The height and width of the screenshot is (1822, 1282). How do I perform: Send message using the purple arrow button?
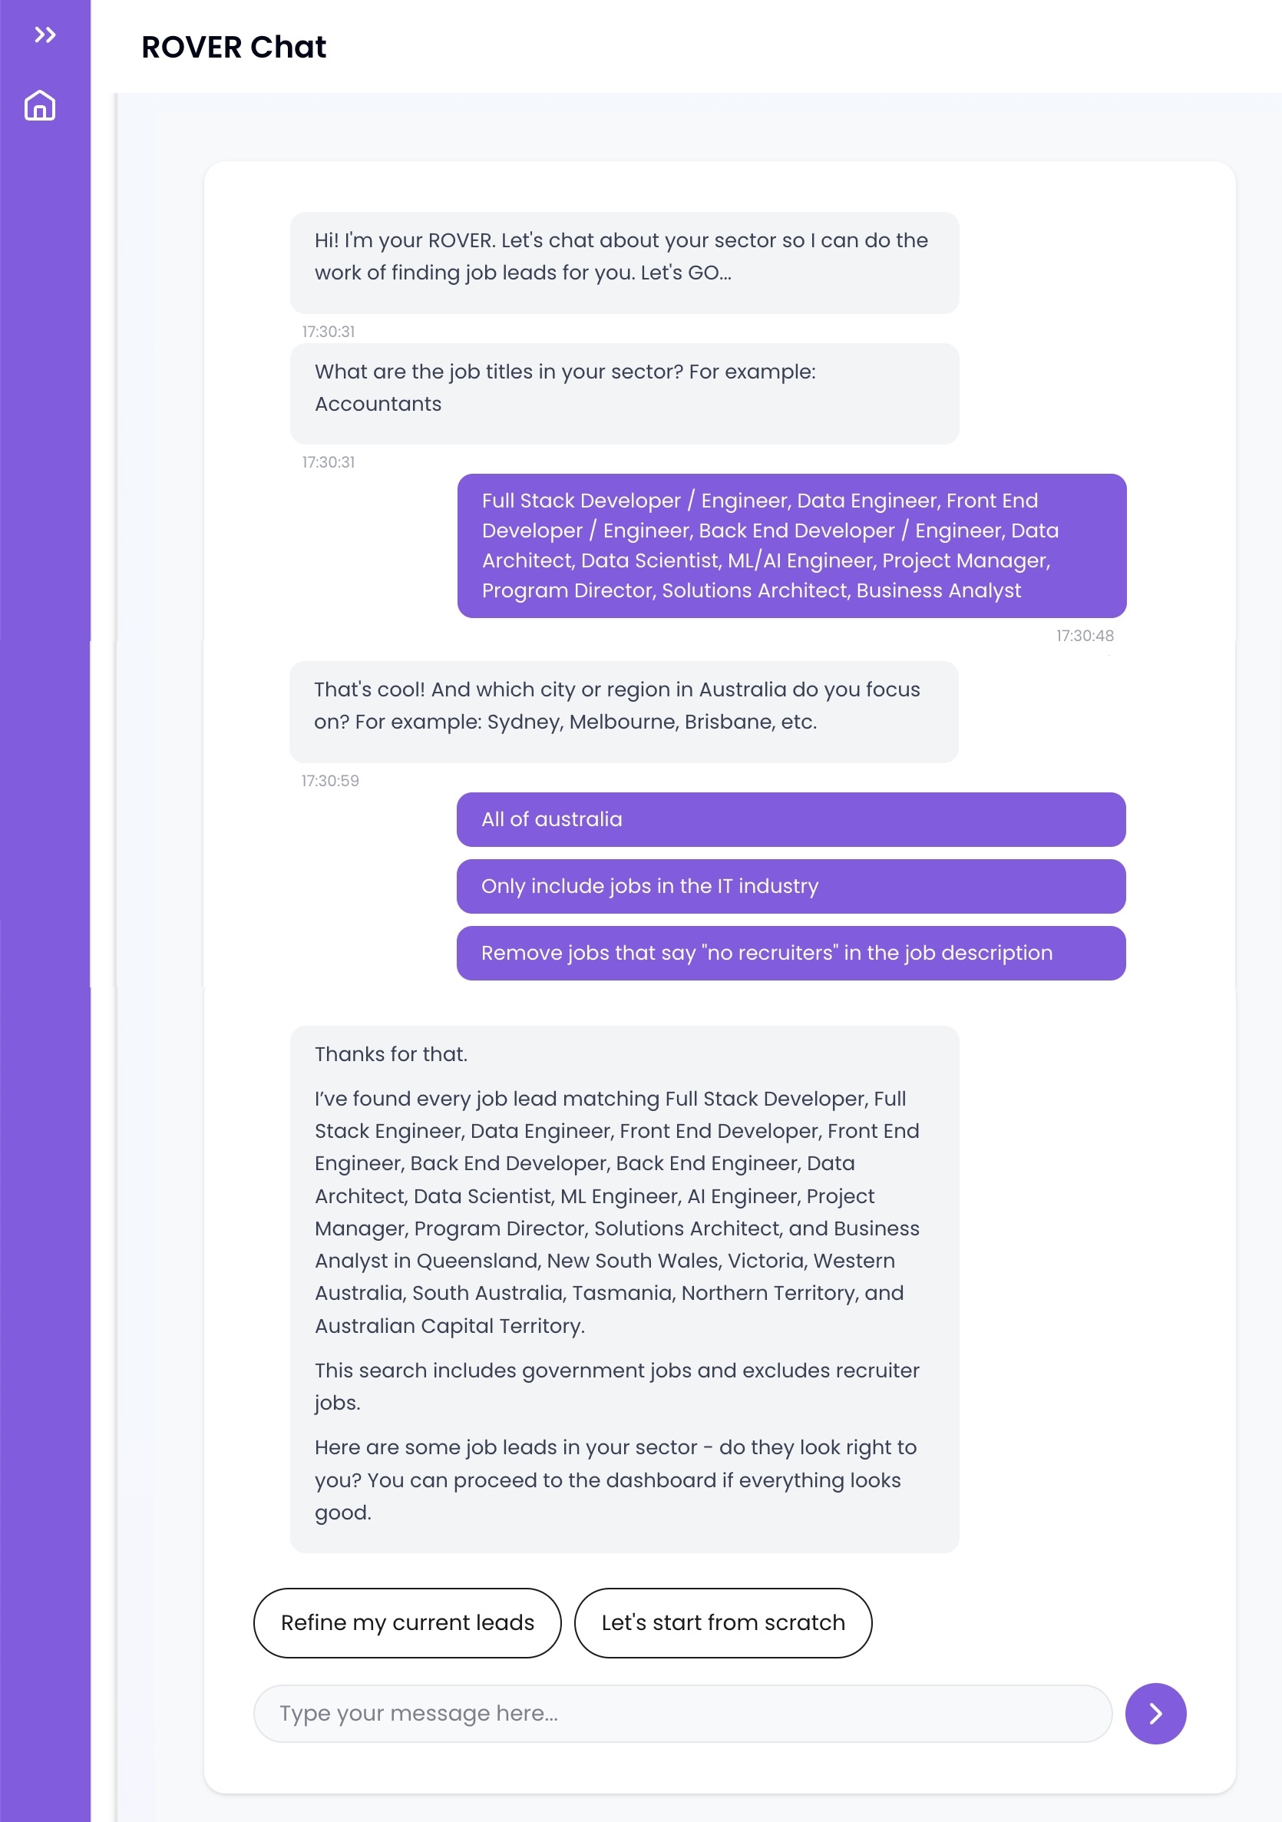pyautogui.click(x=1155, y=1713)
